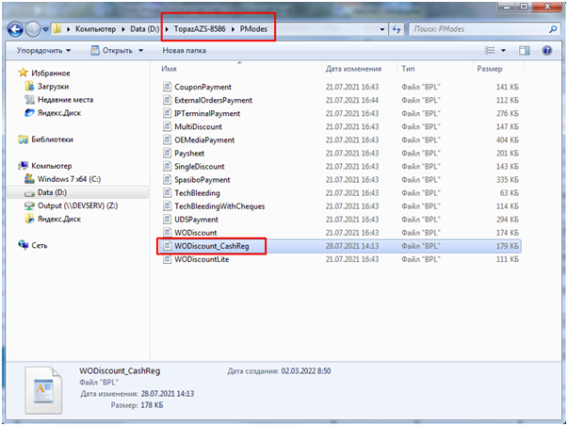This screenshot has width=568, height=426.
Task: Select PModes in the address breadcrumb
Action: 253,29
